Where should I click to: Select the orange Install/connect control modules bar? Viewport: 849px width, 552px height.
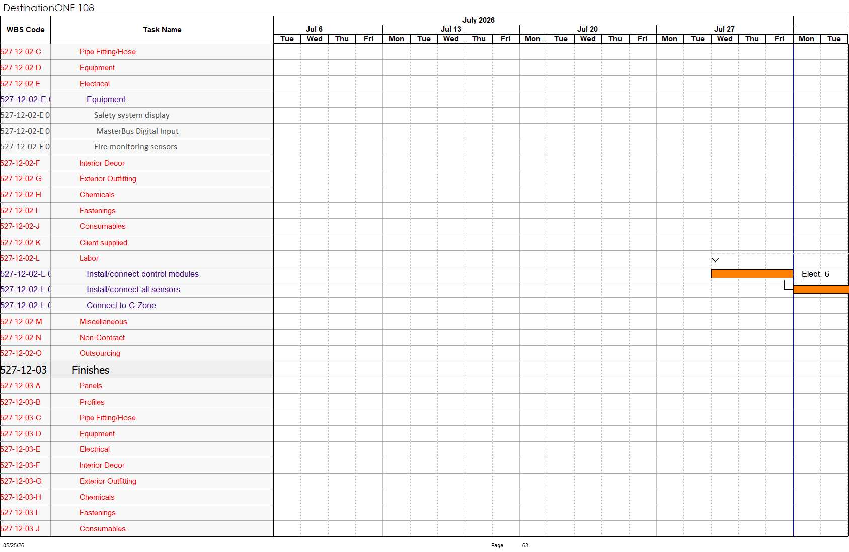pyautogui.click(x=752, y=274)
